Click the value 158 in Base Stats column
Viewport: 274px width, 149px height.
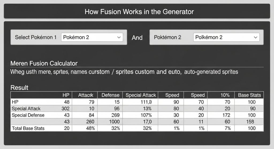tap(250, 122)
